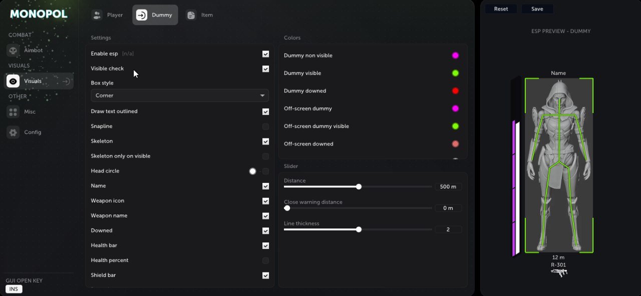Toggle the Health bar checkbox
Screen dimensions: 641x296
(x=265, y=246)
